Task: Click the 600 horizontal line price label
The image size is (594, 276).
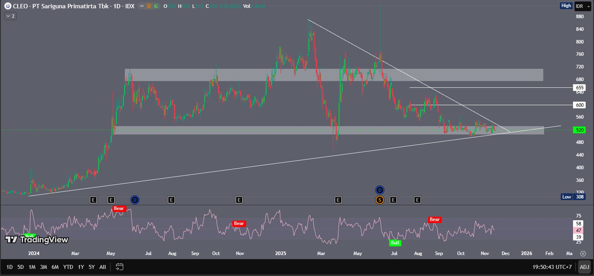Action: [x=579, y=105]
